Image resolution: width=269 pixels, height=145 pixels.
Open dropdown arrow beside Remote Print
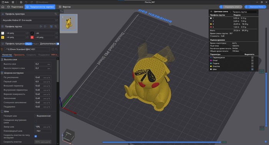[x=246, y=7]
